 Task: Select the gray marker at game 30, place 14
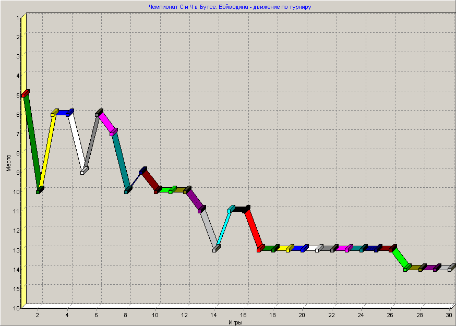[452, 268]
